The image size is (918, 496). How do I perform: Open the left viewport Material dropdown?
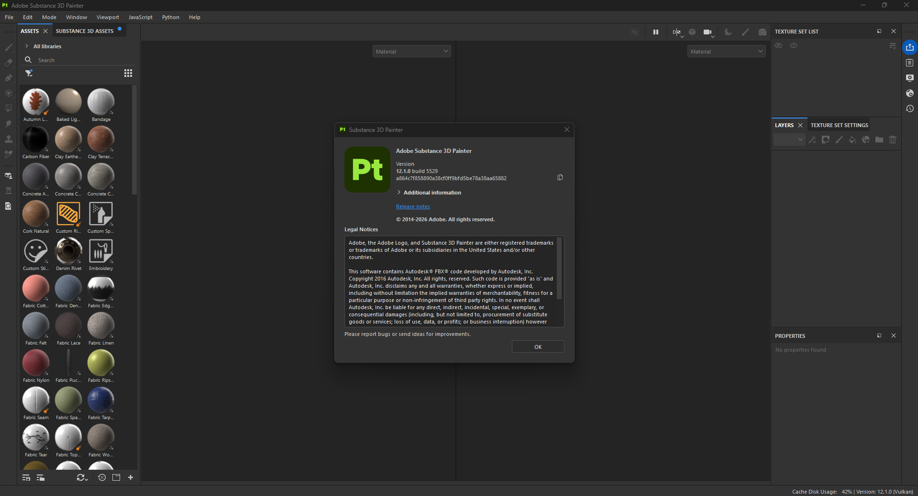412,51
